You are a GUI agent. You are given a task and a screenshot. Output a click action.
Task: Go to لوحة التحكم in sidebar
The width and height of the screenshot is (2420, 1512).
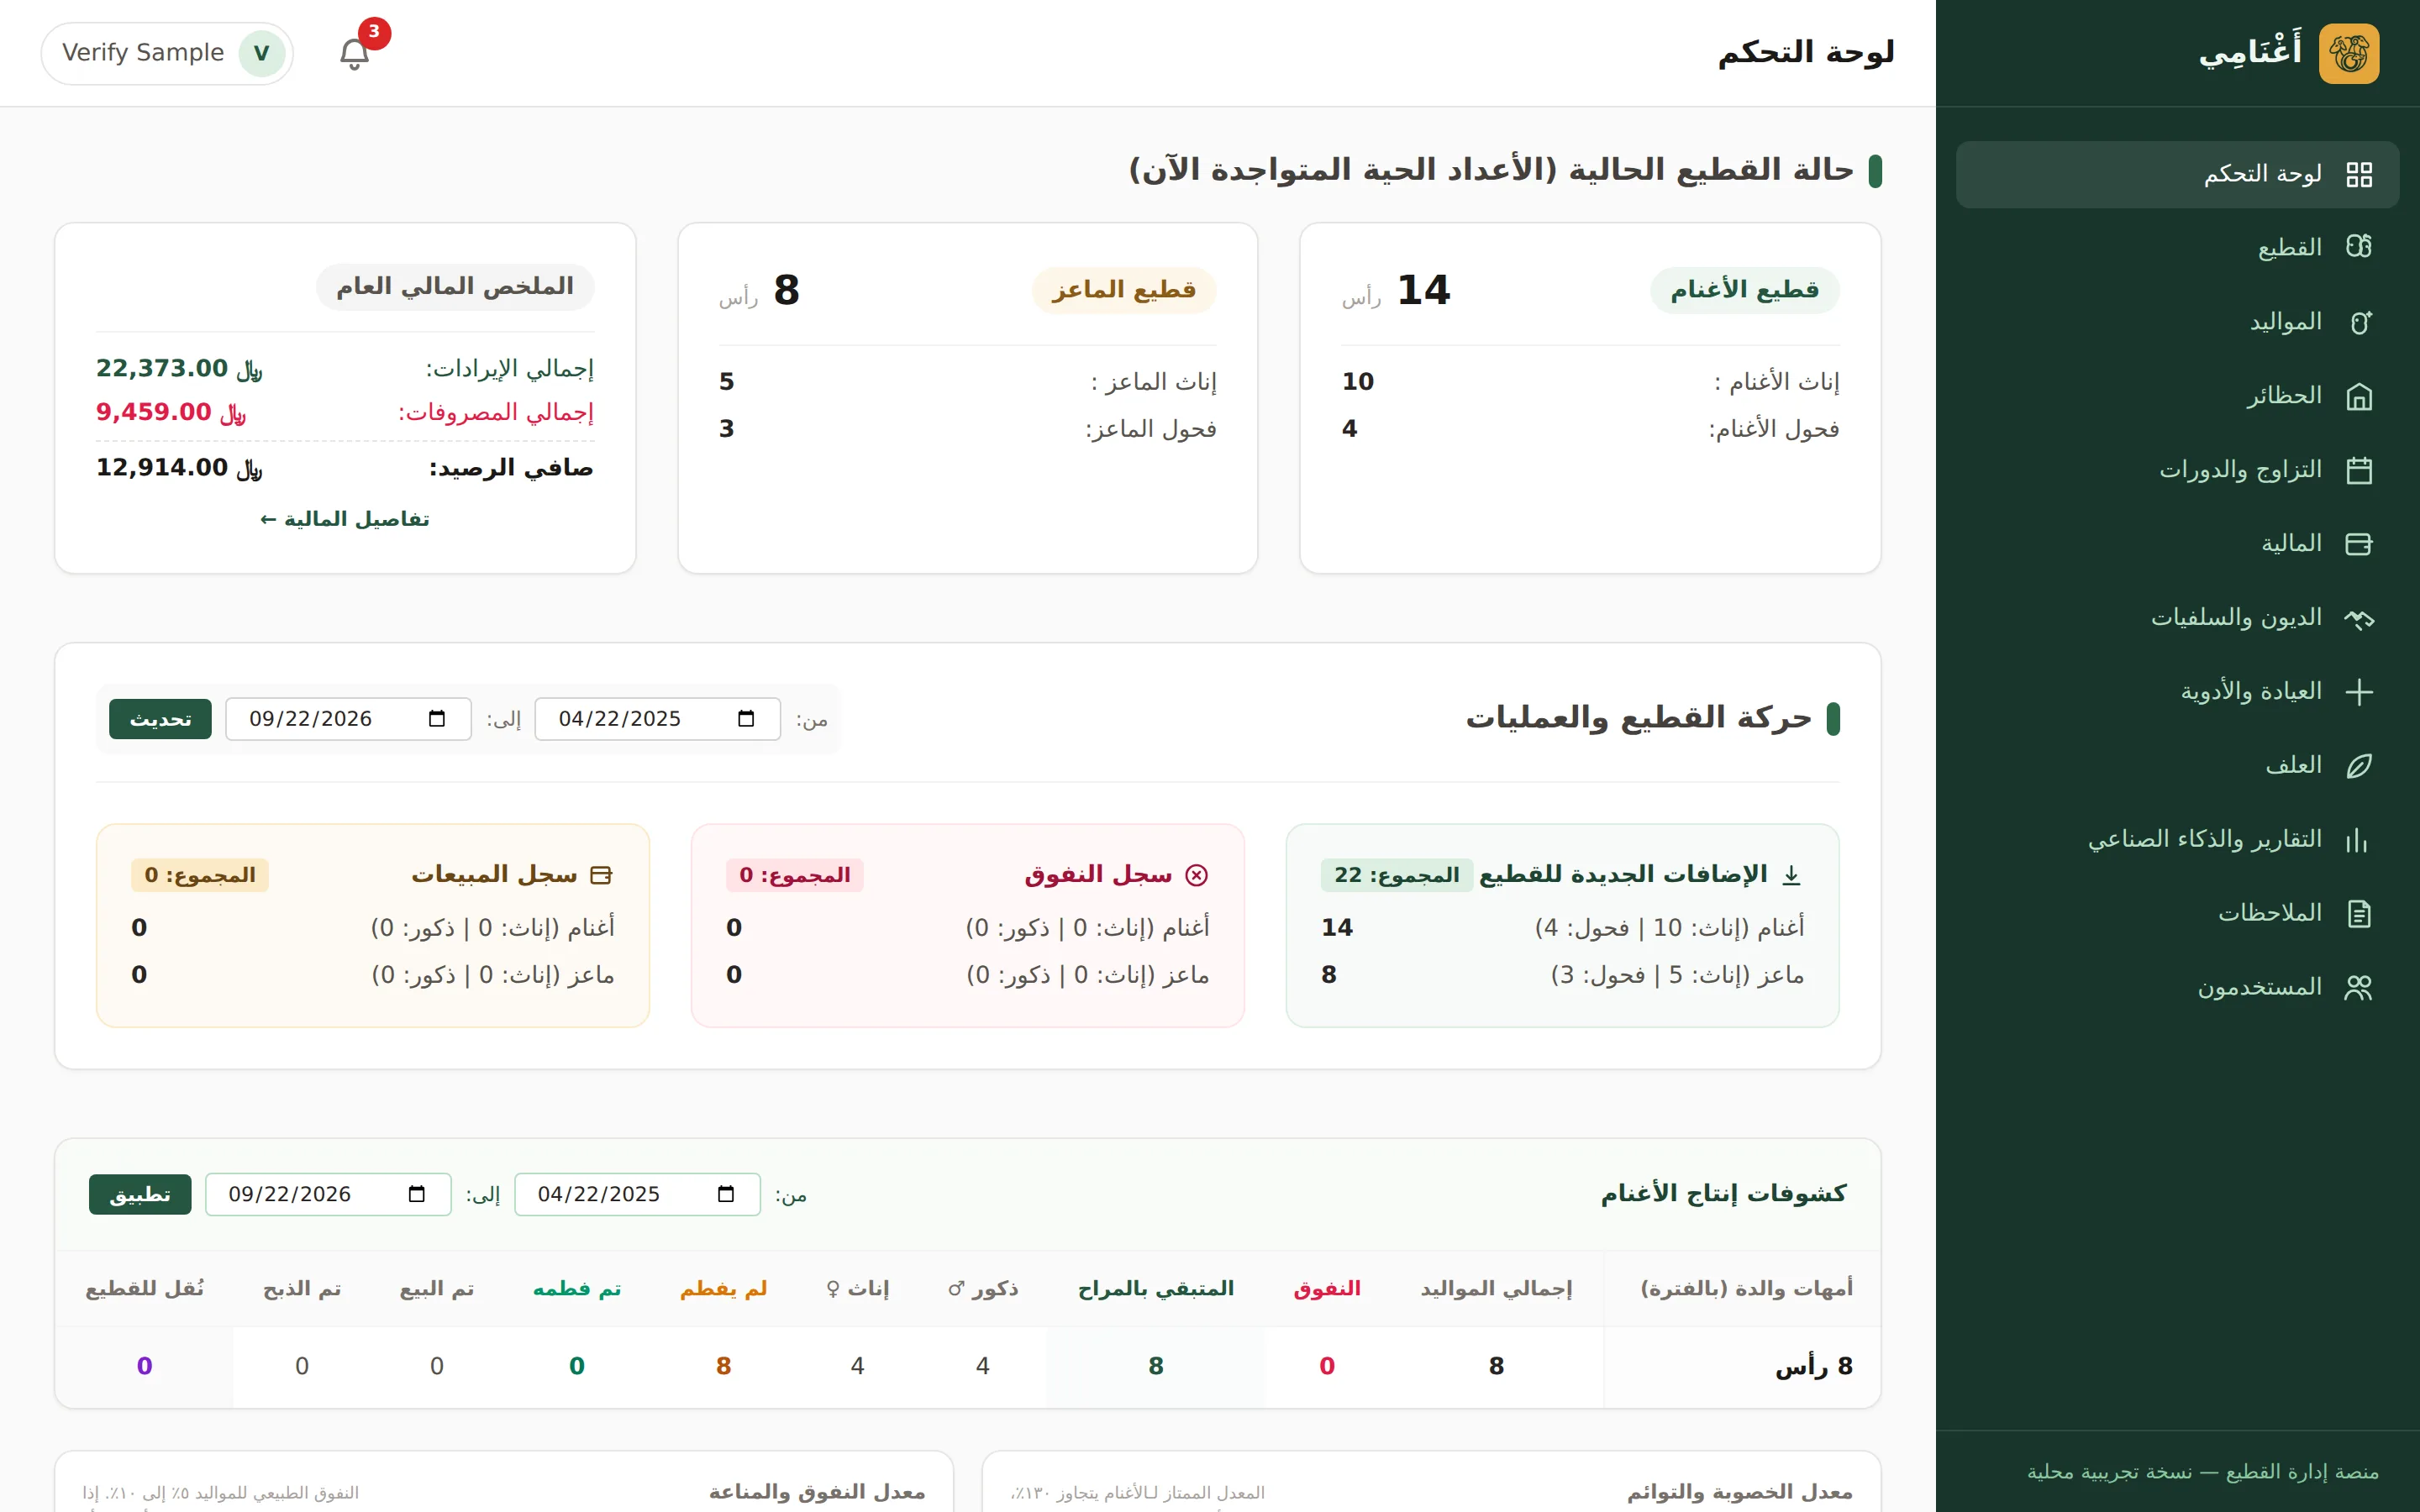[x=2177, y=175]
